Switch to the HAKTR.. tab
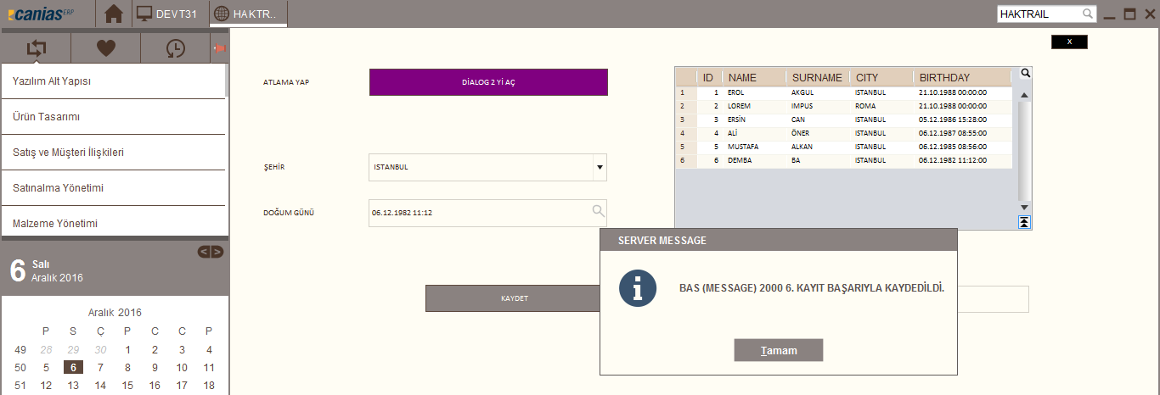Image resolution: width=1160 pixels, height=395 pixels. click(x=248, y=14)
